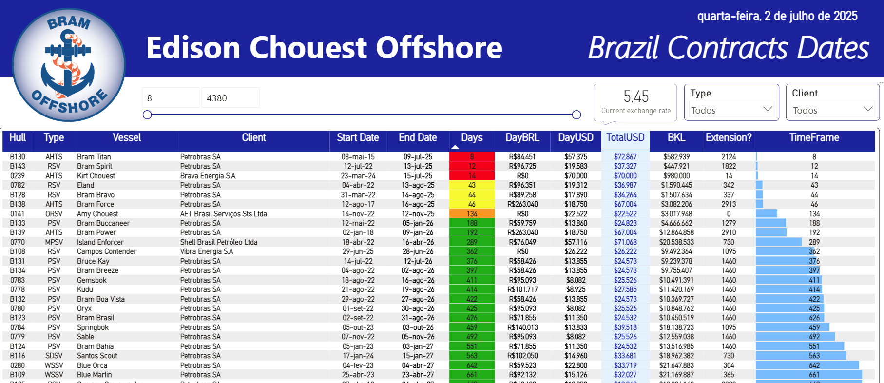Select the Bram Spirit vessel cell
This screenshot has width=884, height=383.
tap(95, 166)
